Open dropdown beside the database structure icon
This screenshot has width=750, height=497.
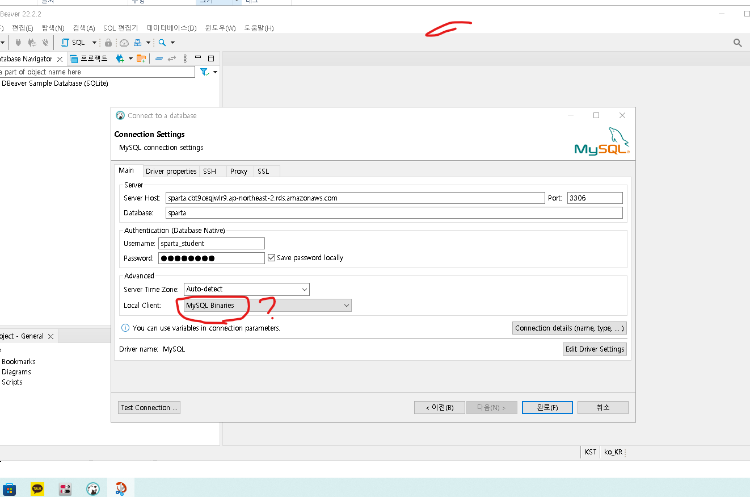click(148, 43)
